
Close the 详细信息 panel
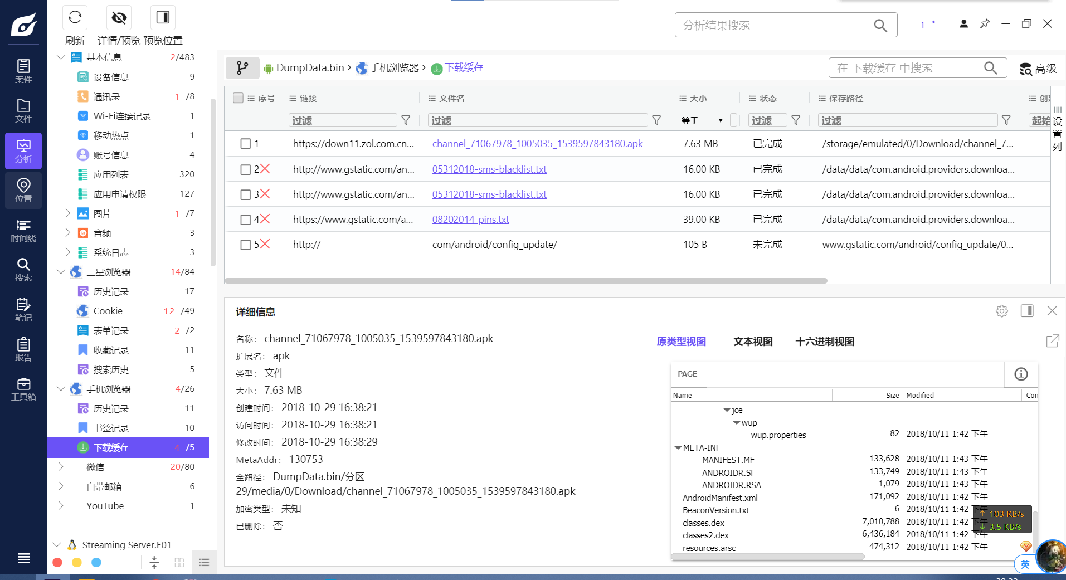point(1052,311)
